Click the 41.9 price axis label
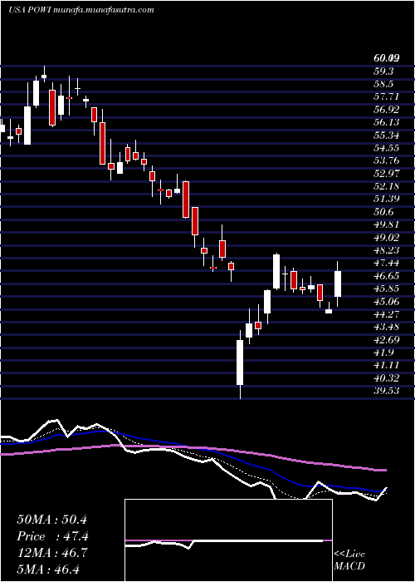This screenshot has width=415, height=582. (383, 353)
